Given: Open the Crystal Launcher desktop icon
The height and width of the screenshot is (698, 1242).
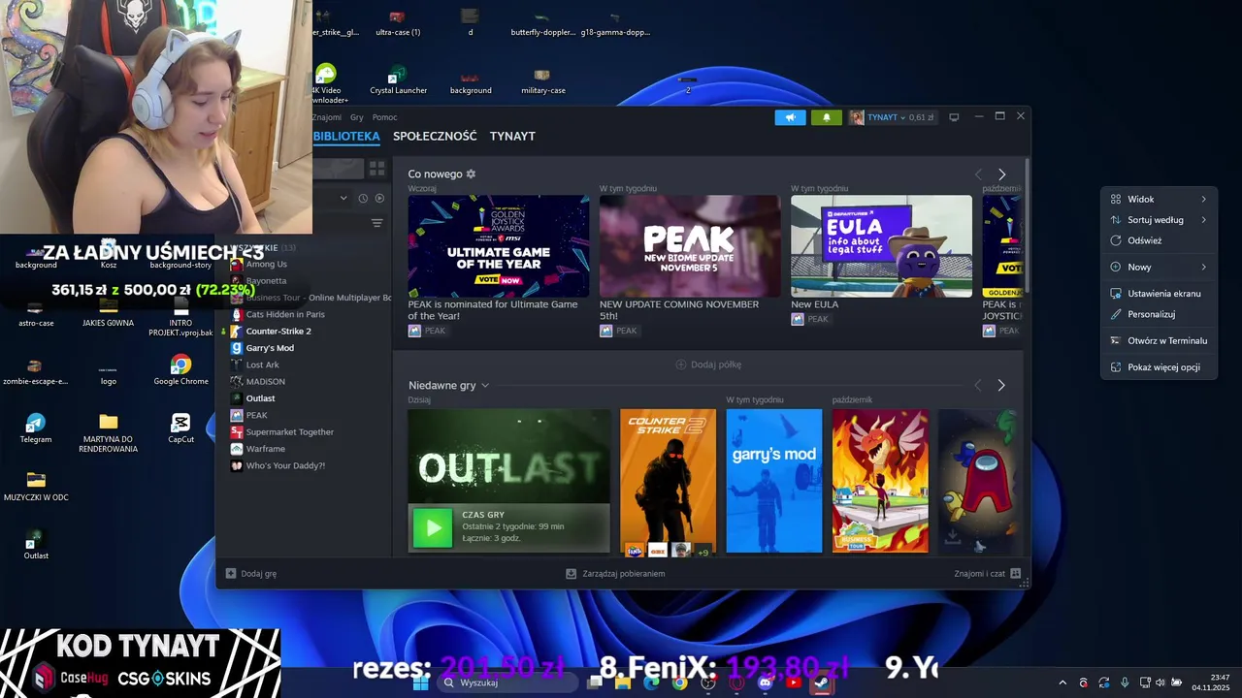Looking at the screenshot, I should coord(398,79).
